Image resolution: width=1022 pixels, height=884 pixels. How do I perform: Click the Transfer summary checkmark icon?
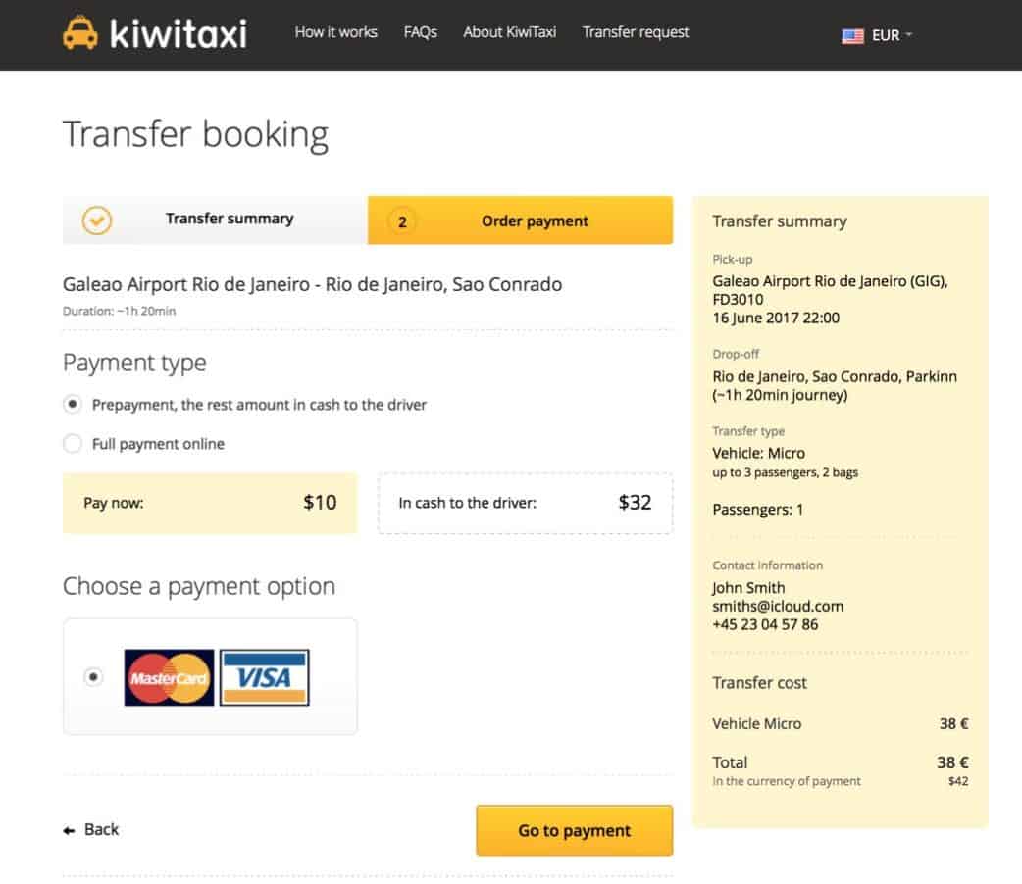pos(96,221)
